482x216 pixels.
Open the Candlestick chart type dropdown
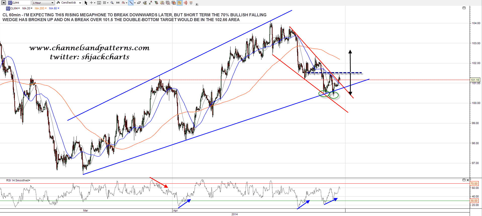[69, 3]
